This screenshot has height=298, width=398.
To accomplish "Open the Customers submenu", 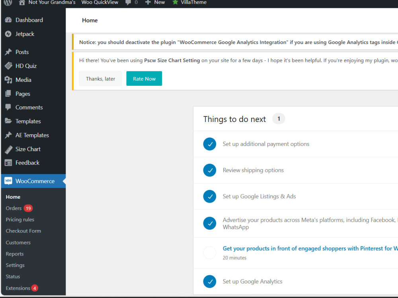I will point(18,242).
